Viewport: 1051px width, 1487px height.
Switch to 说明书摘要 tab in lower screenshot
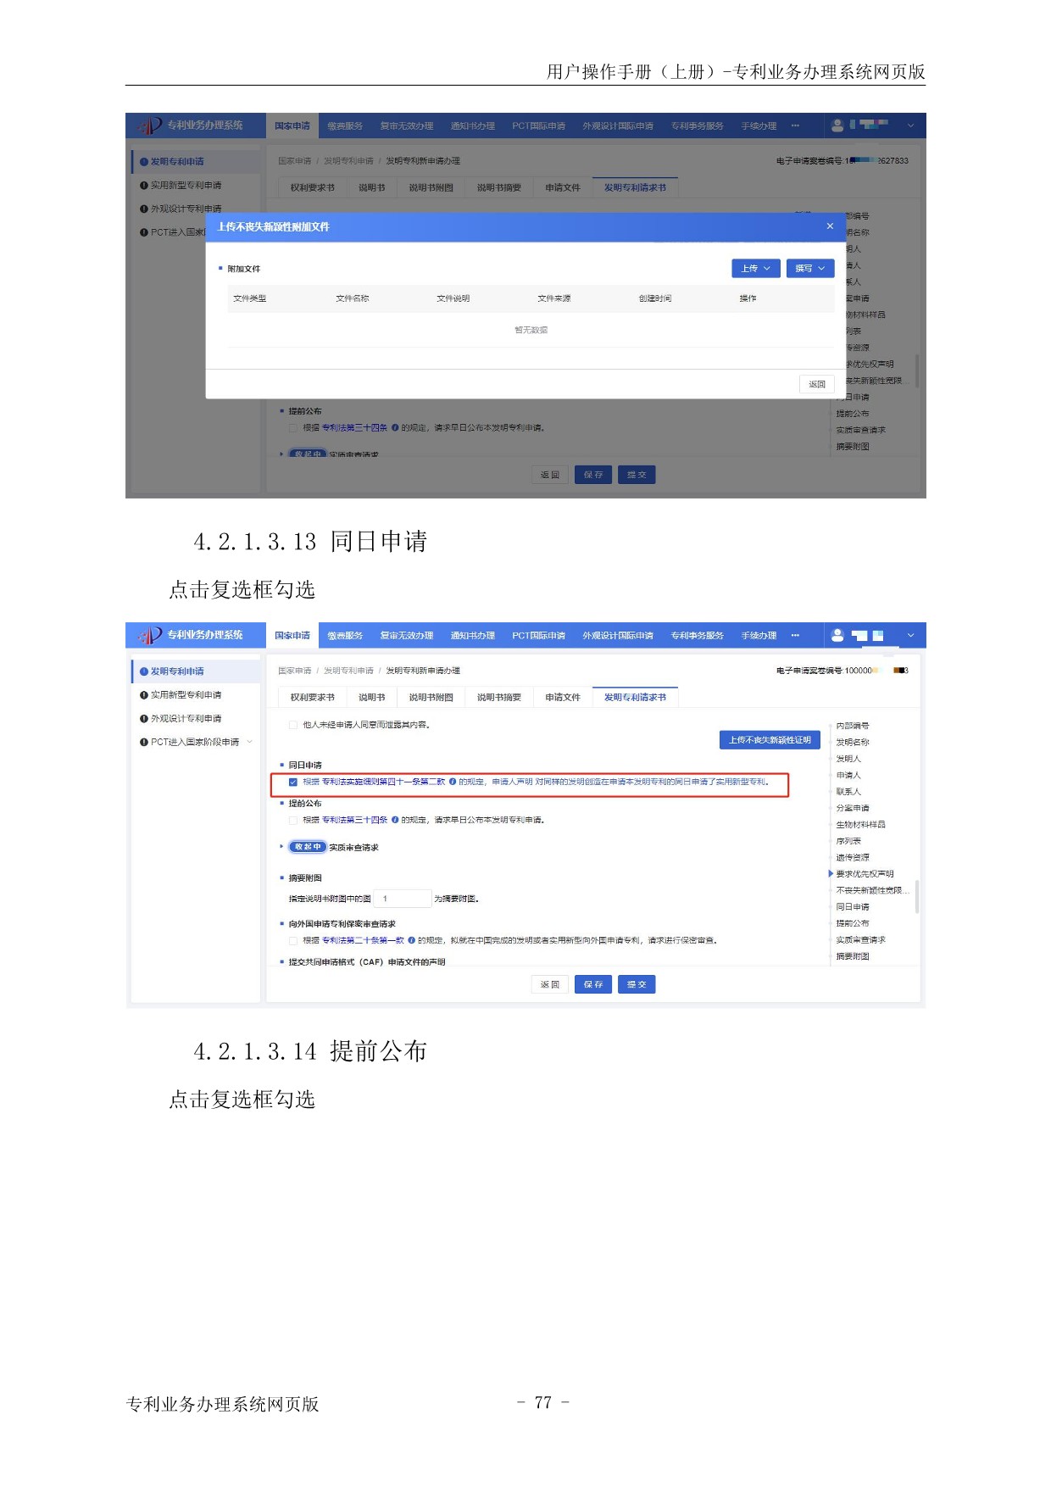498,698
